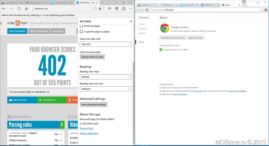Click orange Share button

[x=72, y=100]
